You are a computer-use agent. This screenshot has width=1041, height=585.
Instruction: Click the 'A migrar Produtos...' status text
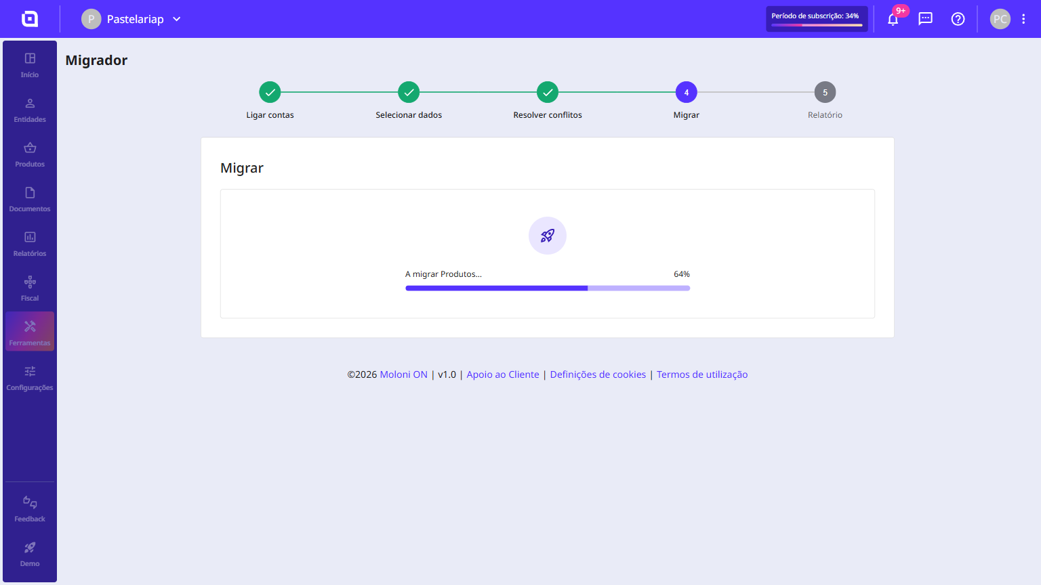pos(443,274)
